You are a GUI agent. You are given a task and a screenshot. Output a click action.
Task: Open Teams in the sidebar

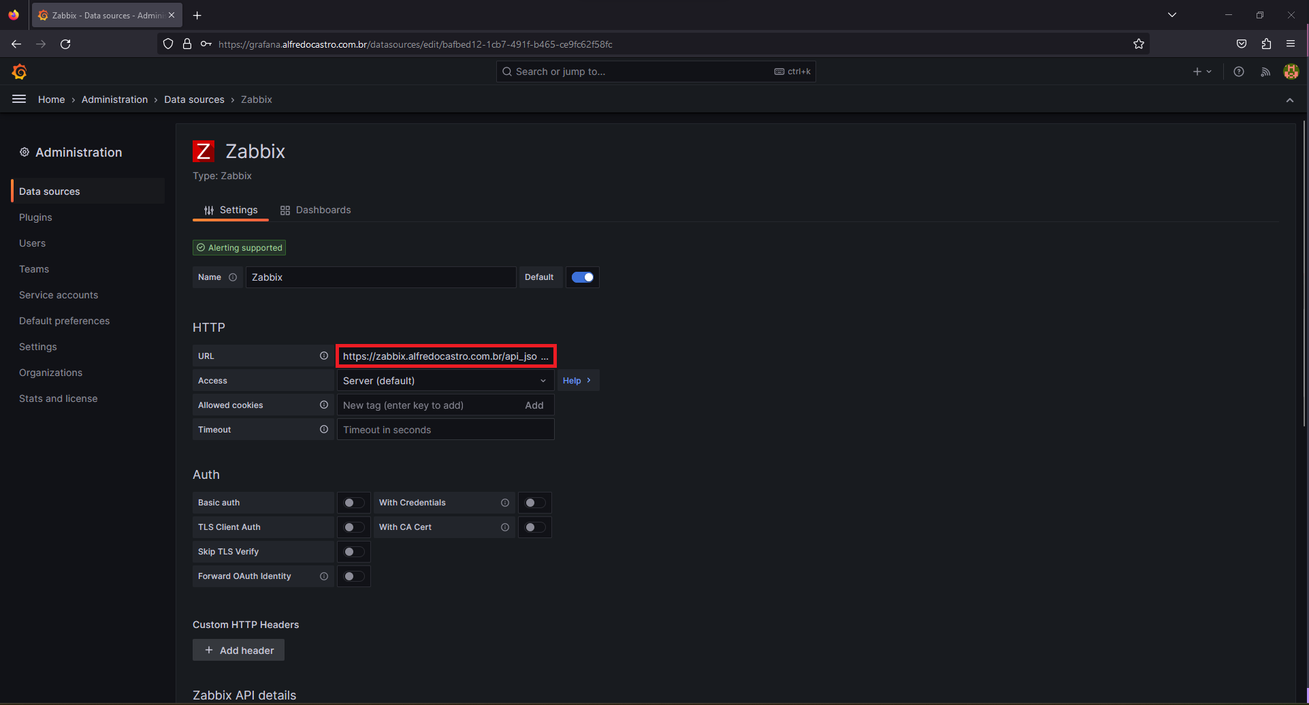[34, 269]
